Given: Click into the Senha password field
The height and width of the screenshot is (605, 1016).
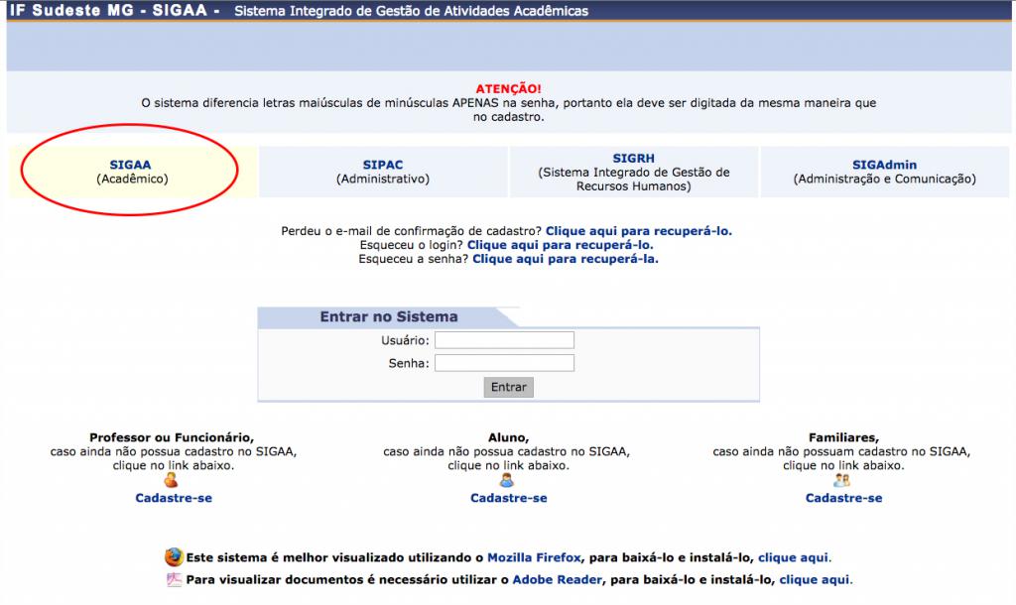Looking at the screenshot, I should pyautogui.click(x=504, y=363).
